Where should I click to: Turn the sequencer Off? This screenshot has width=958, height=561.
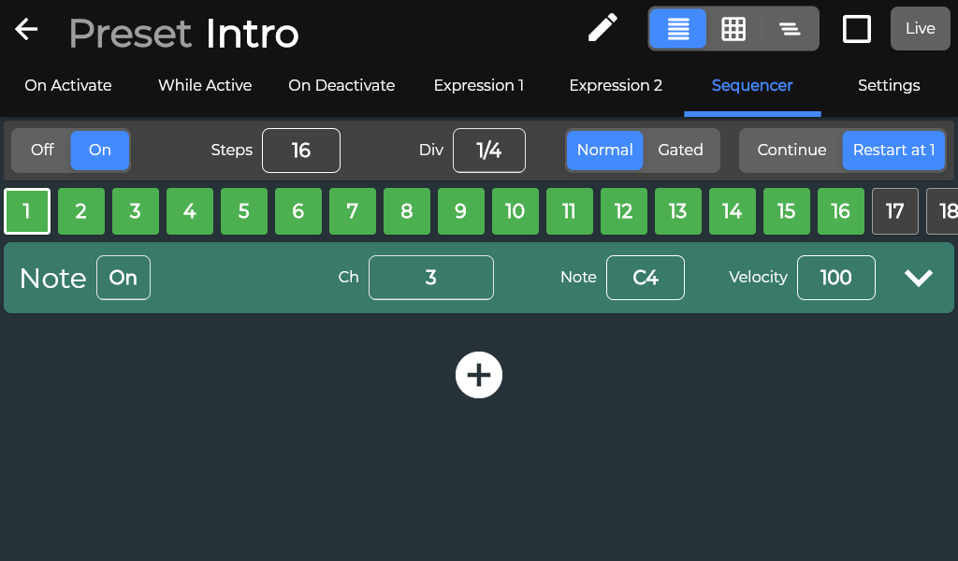(42, 151)
